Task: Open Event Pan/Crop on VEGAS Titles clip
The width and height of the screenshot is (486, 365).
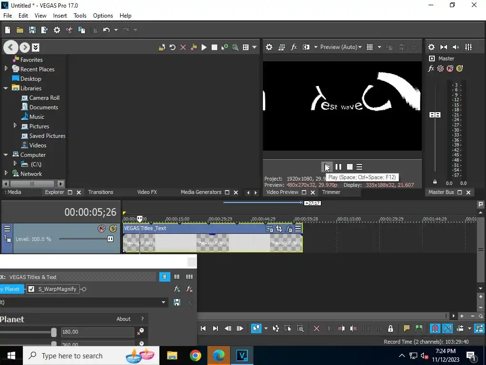Action: (x=279, y=229)
